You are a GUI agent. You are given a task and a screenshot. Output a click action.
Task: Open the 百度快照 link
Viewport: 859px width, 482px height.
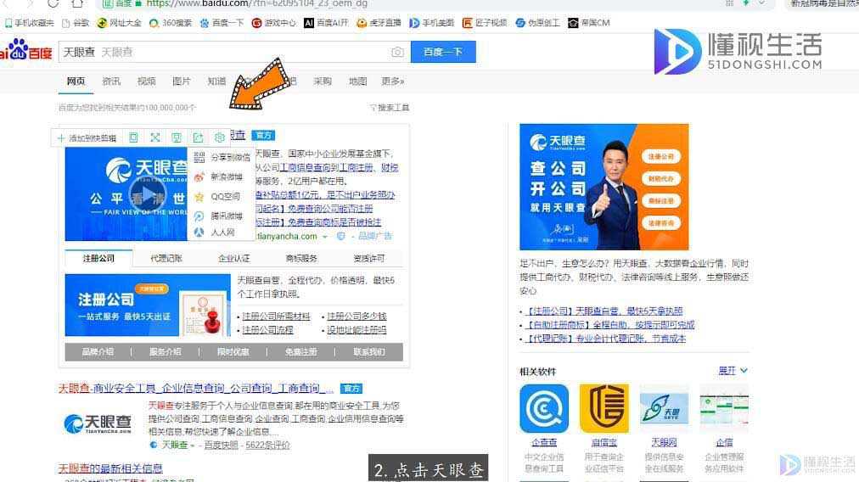pos(222,445)
